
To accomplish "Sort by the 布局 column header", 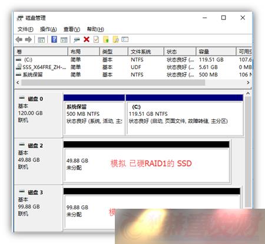I will [84, 52].
